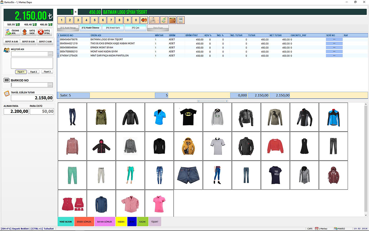369x231 pixels.
Task: Select blue polo shirt thumbnail
Action: click(159, 117)
